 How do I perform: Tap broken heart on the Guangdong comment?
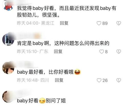pyautogui.click(x=119, y=52)
